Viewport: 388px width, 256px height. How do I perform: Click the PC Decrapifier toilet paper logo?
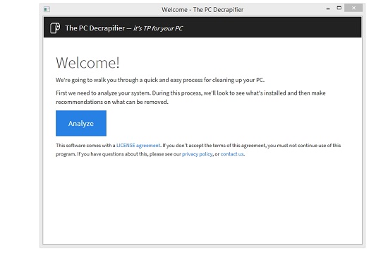point(55,28)
